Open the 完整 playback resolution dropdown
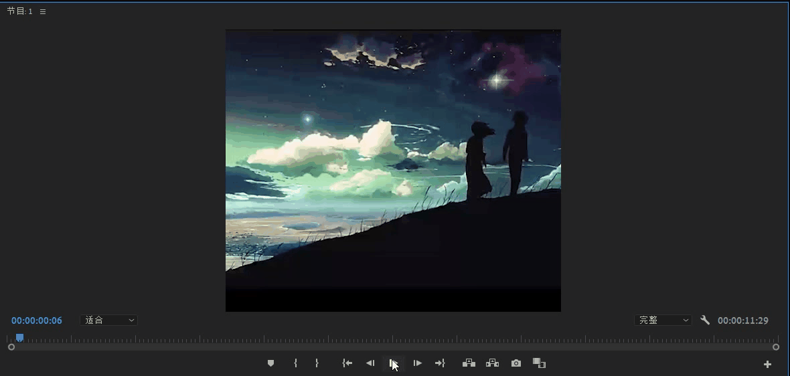The image size is (790, 376). (663, 320)
